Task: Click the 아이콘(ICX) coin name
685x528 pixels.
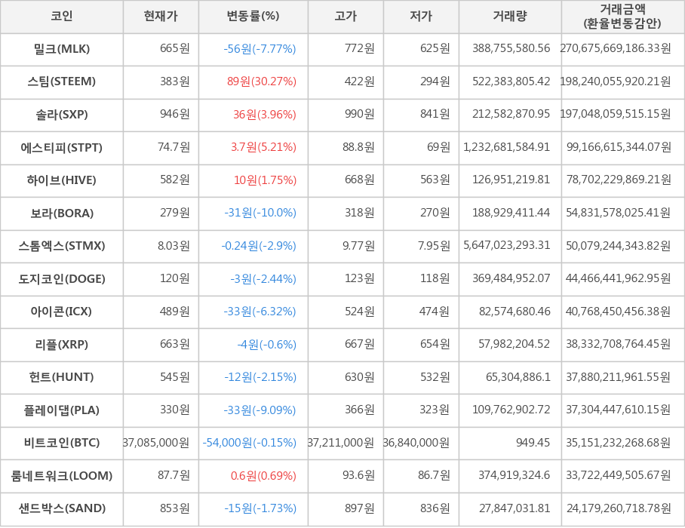Action: point(62,312)
